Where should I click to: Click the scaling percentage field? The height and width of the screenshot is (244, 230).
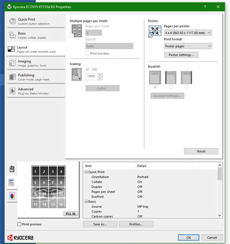[x=91, y=76]
